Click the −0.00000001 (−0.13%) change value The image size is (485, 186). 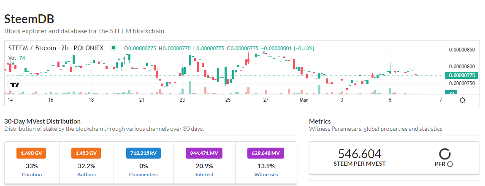[x=287, y=48]
